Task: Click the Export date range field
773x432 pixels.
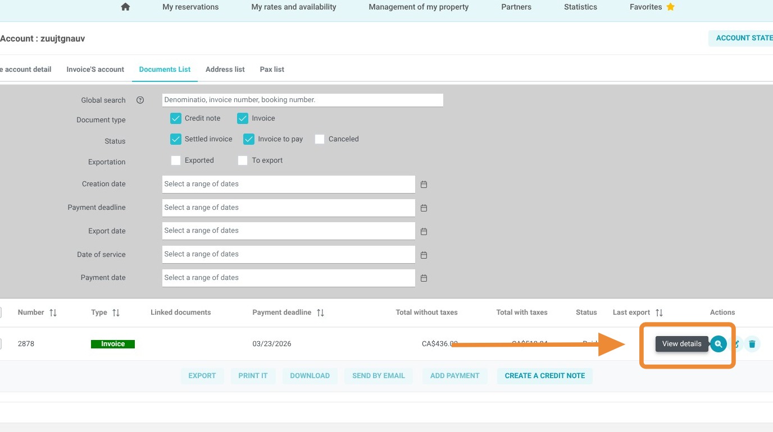Action: tap(289, 231)
